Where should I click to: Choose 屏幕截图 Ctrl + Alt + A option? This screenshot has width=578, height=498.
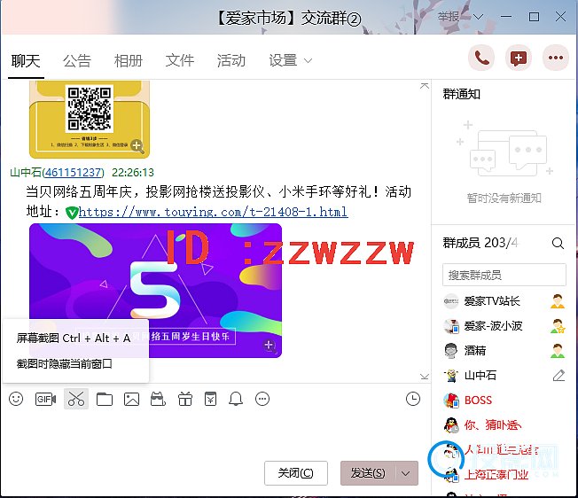75,338
